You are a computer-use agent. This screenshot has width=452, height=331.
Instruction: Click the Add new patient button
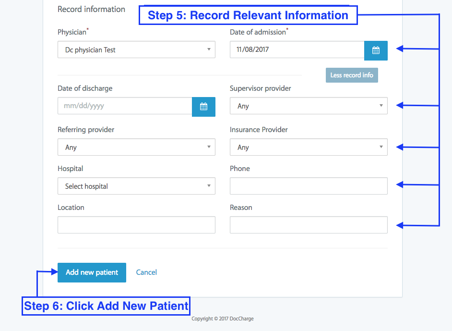(x=92, y=272)
